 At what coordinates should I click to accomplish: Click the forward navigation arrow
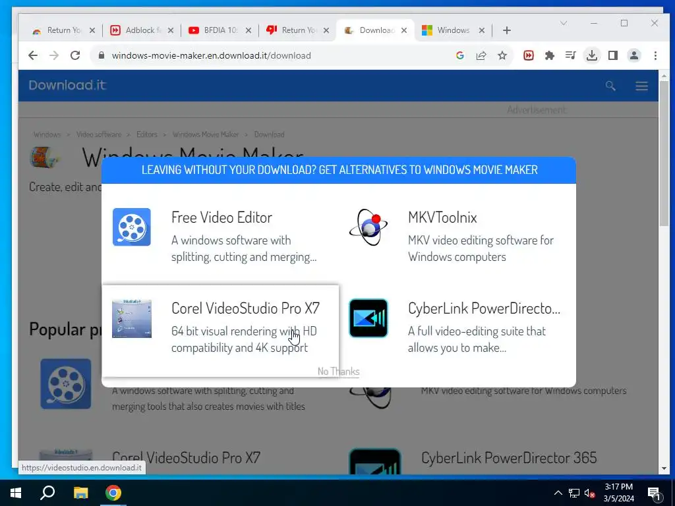pyautogui.click(x=54, y=55)
